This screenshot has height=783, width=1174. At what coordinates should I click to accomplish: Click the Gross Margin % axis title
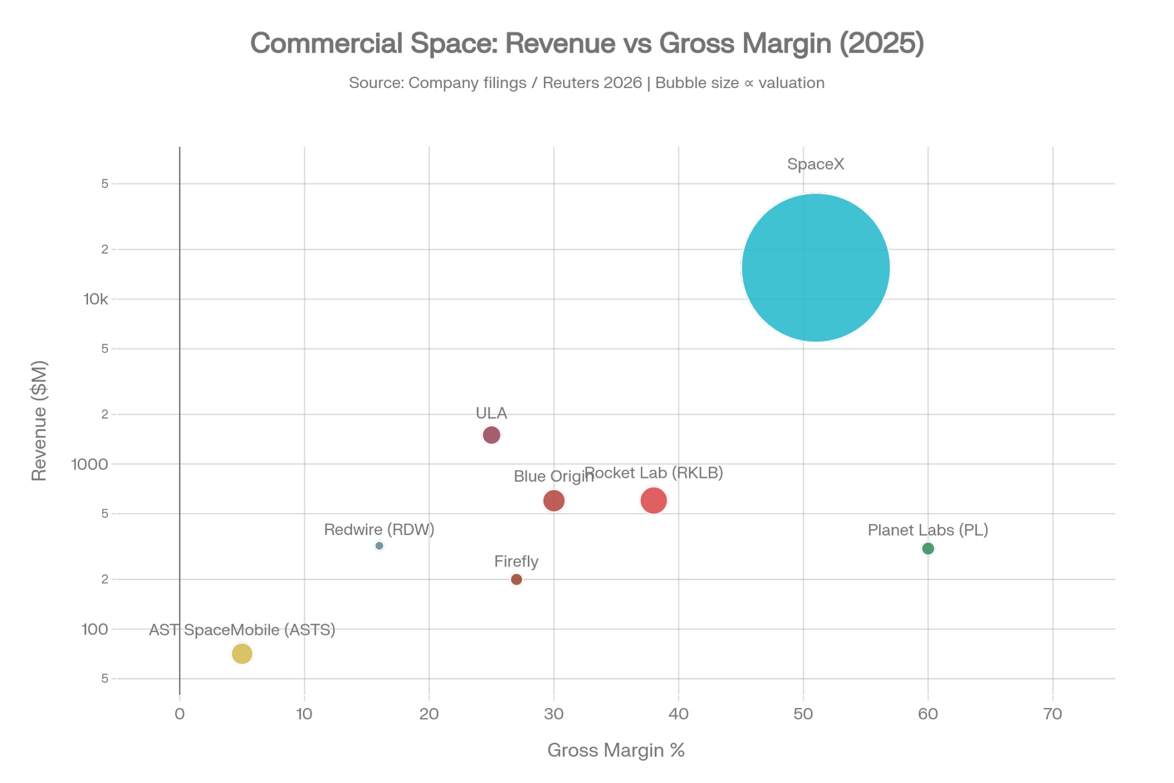(x=615, y=750)
